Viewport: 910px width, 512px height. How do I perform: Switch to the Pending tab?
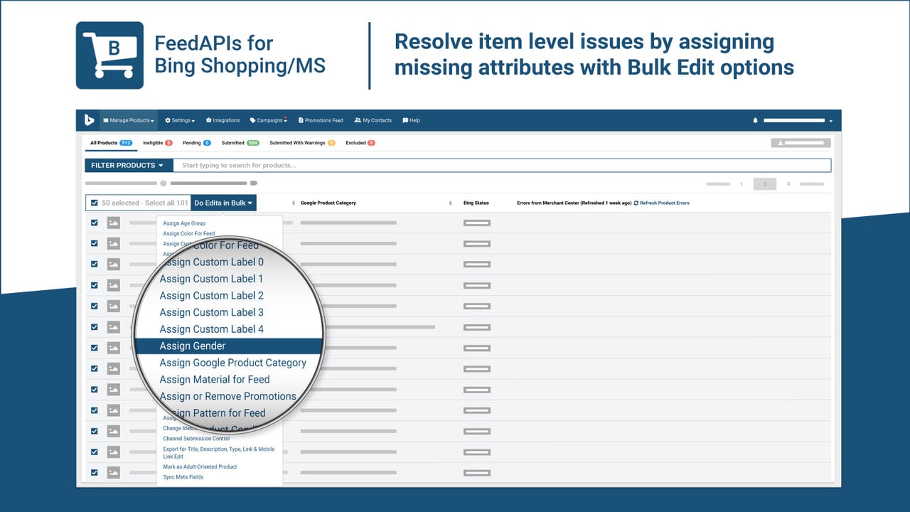[197, 143]
